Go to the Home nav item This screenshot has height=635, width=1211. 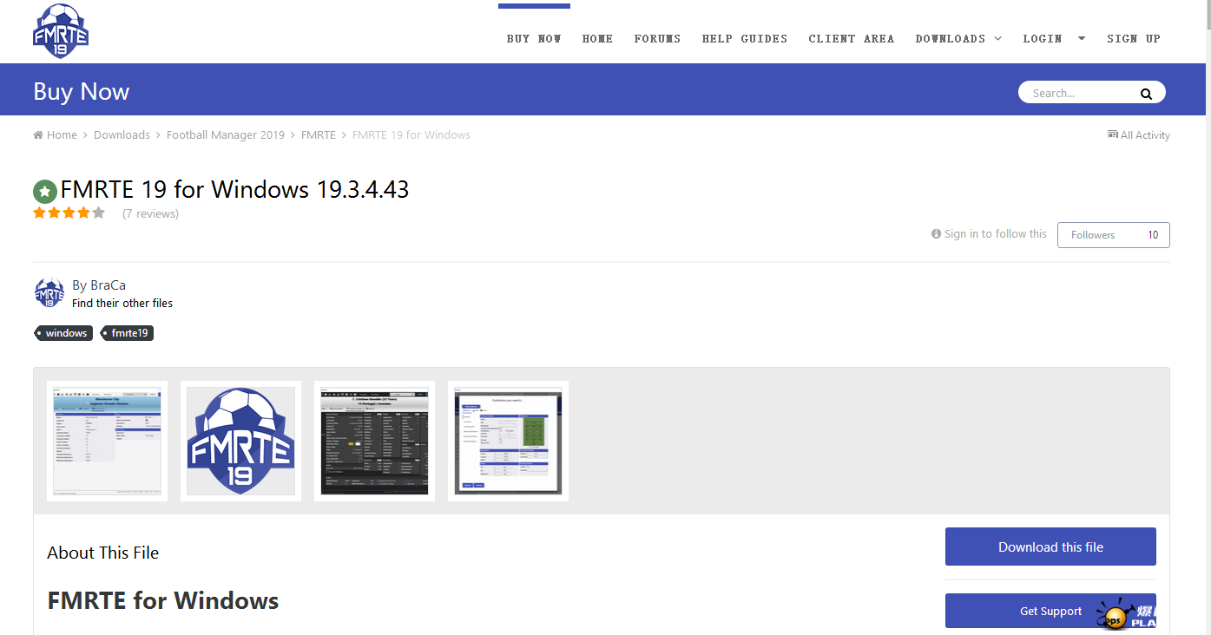[x=597, y=38]
